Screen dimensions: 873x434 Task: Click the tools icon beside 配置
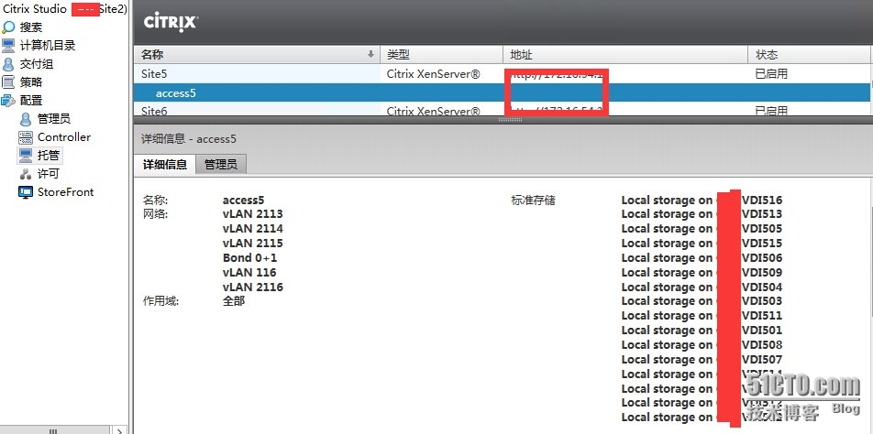pos(8,101)
